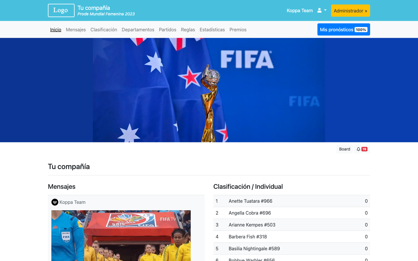Open the user profile dropdown icon
The width and height of the screenshot is (418, 261).
[x=322, y=10]
